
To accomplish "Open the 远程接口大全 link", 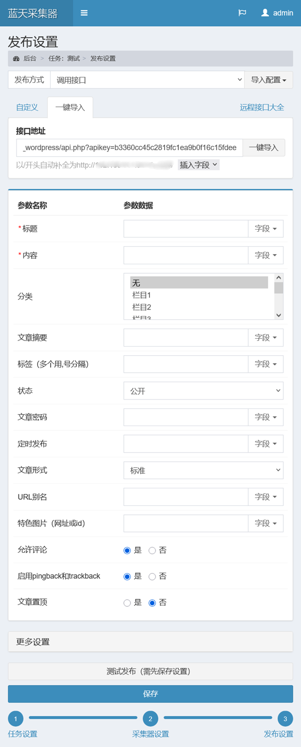I will coord(262,108).
